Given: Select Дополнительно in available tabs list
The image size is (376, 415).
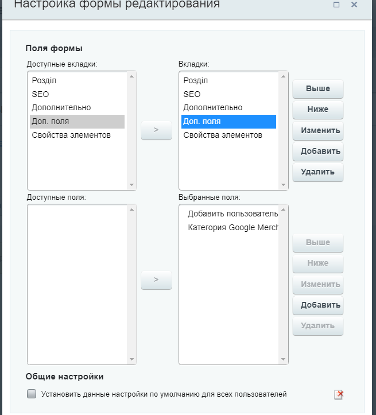Looking at the screenshot, I should pyautogui.click(x=77, y=108).
